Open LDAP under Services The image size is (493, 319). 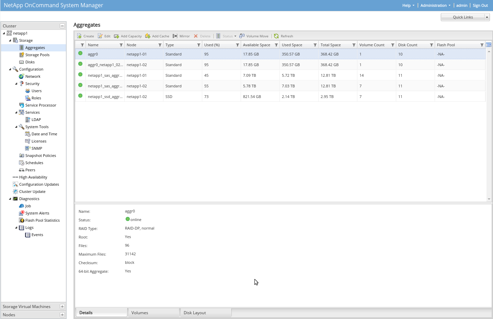(x=36, y=120)
